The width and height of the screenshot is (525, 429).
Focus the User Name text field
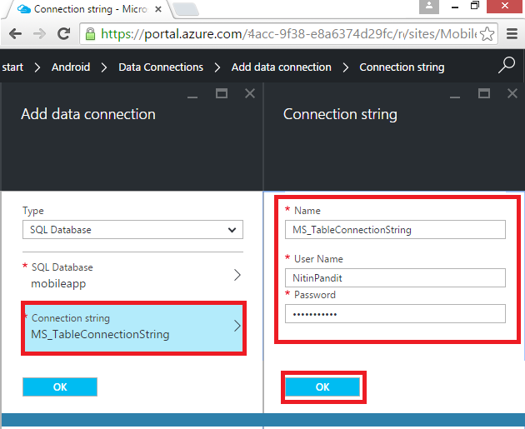click(395, 278)
